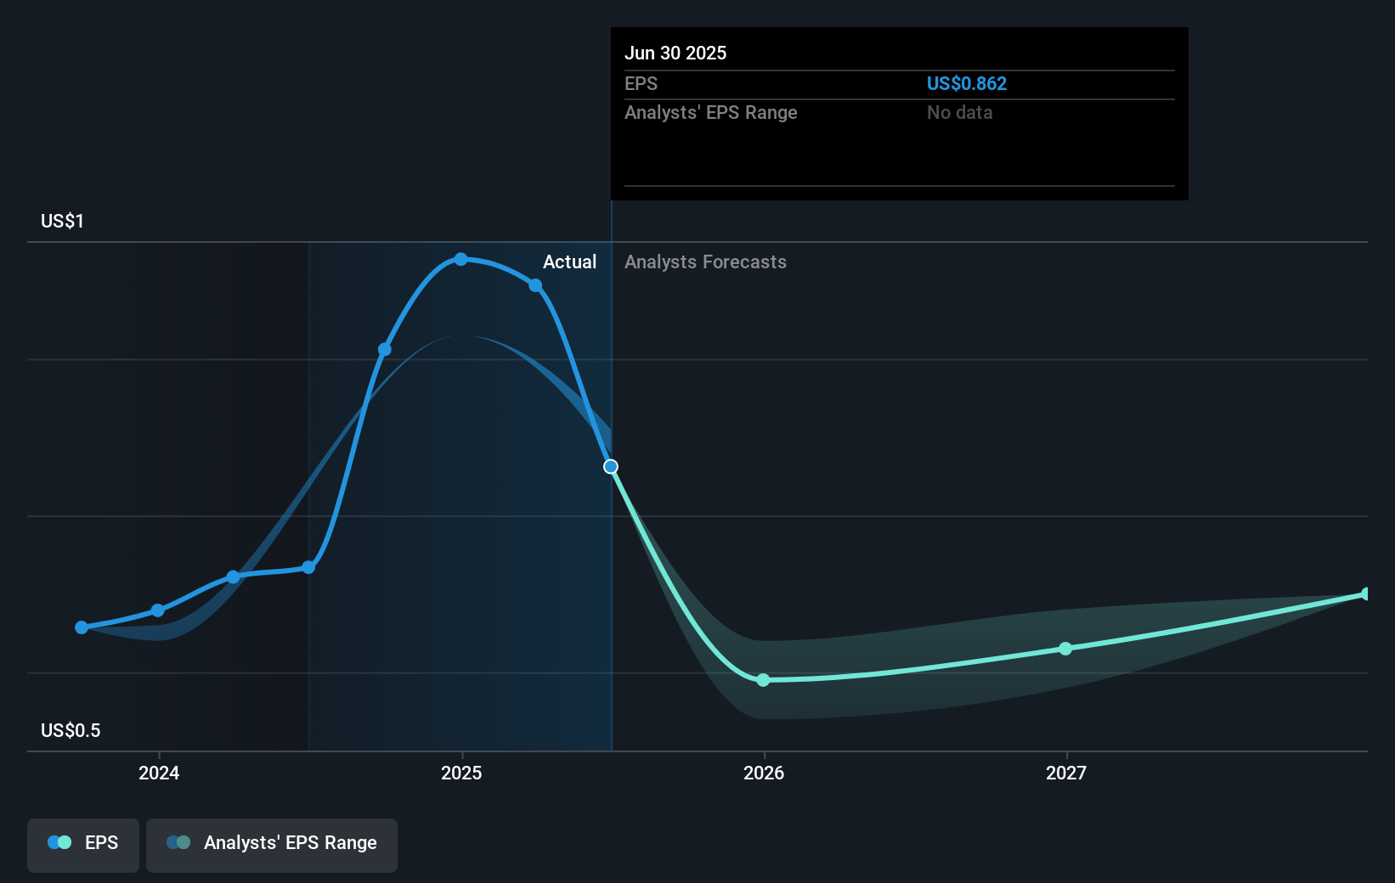The image size is (1395, 883).
Task: Click the EPS point on steep rise before 2025
Action: point(385,349)
